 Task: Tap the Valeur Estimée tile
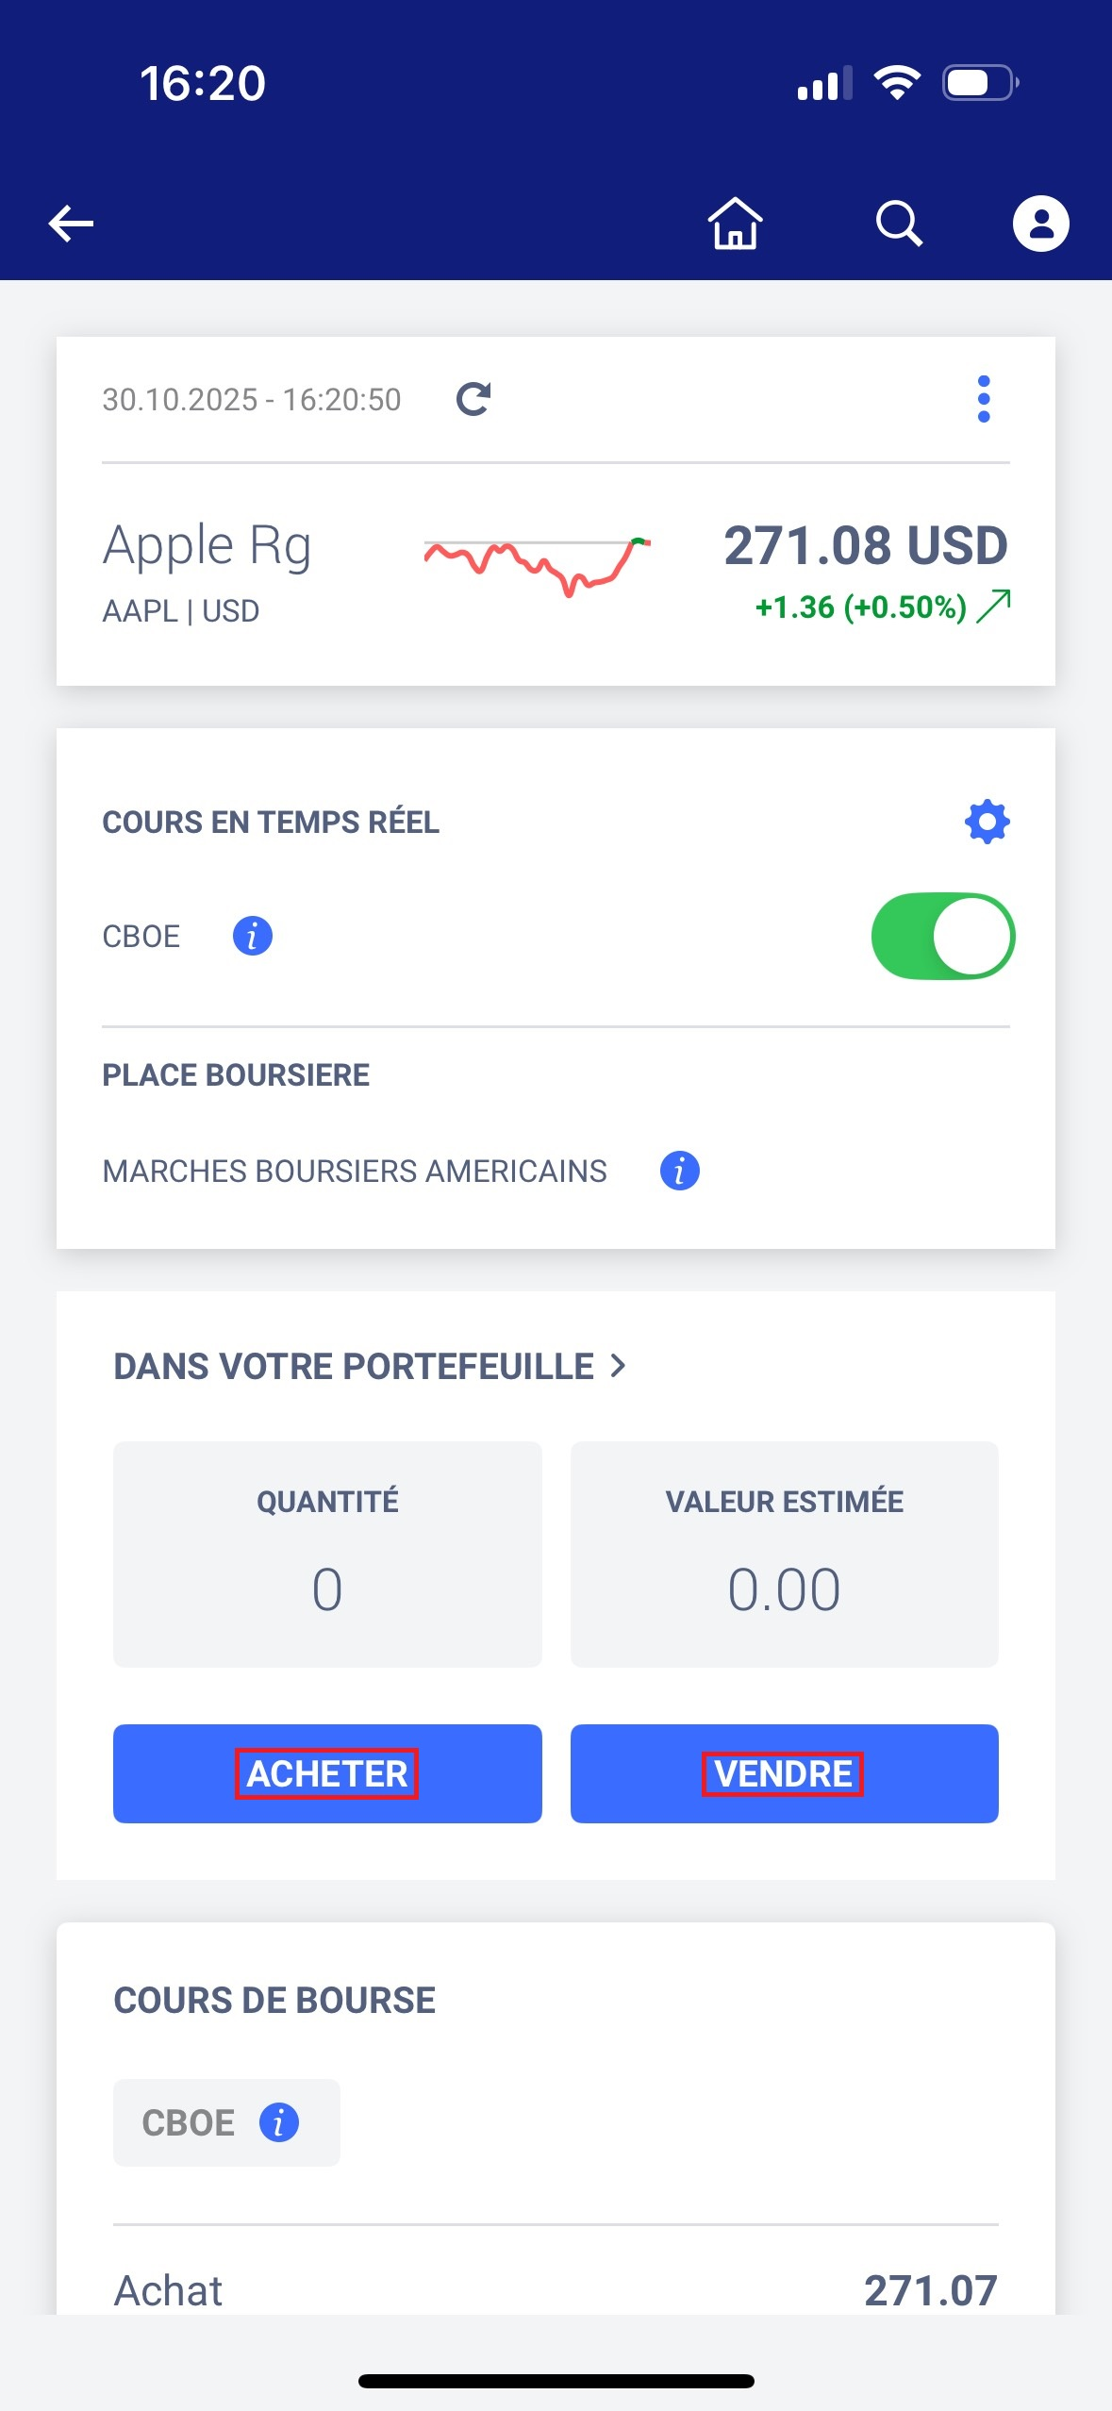pos(784,1554)
